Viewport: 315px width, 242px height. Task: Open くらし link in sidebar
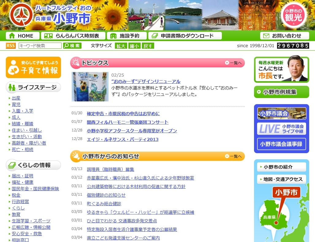click(x=18, y=208)
